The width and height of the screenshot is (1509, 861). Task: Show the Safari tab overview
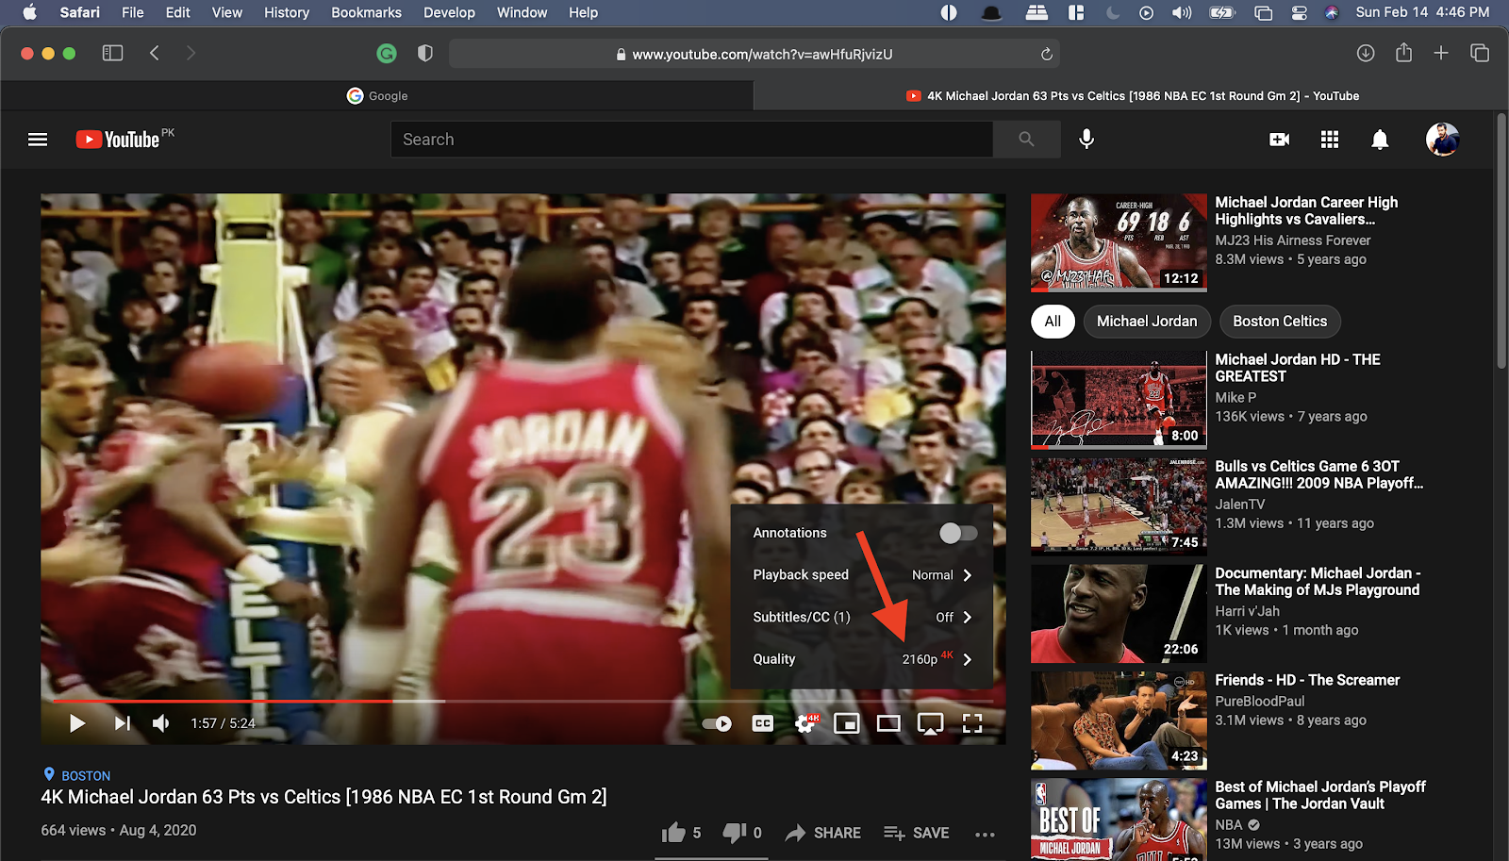click(x=1480, y=54)
